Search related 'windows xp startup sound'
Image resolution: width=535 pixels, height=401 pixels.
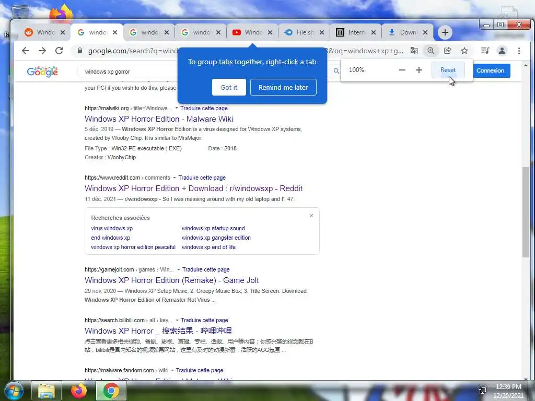pyautogui.click(x=213, y=229)
